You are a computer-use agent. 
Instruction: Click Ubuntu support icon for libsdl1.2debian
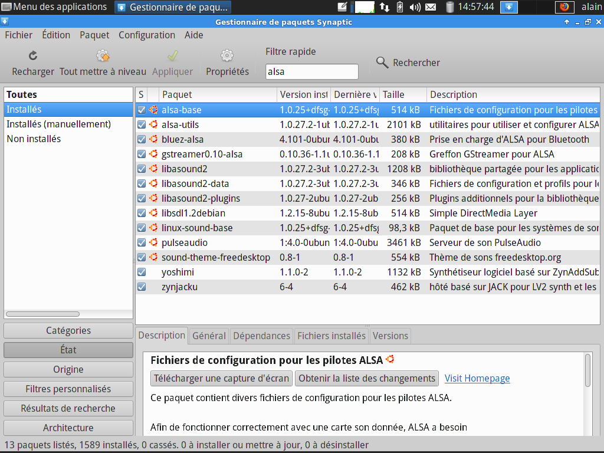[x=153, y=213]
